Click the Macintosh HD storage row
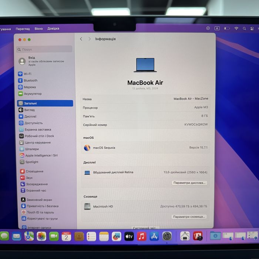The height and width of the screenshot is (259, 259). coord(145,206)
